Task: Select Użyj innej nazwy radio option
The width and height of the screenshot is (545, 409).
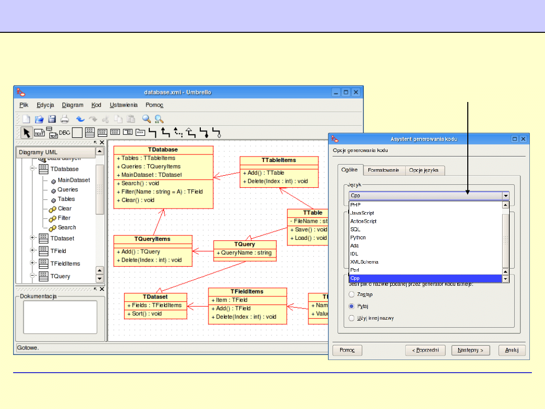Action: click(x=352, y=318)
